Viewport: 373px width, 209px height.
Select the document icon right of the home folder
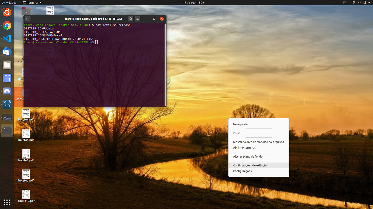(x=50, y=11)
